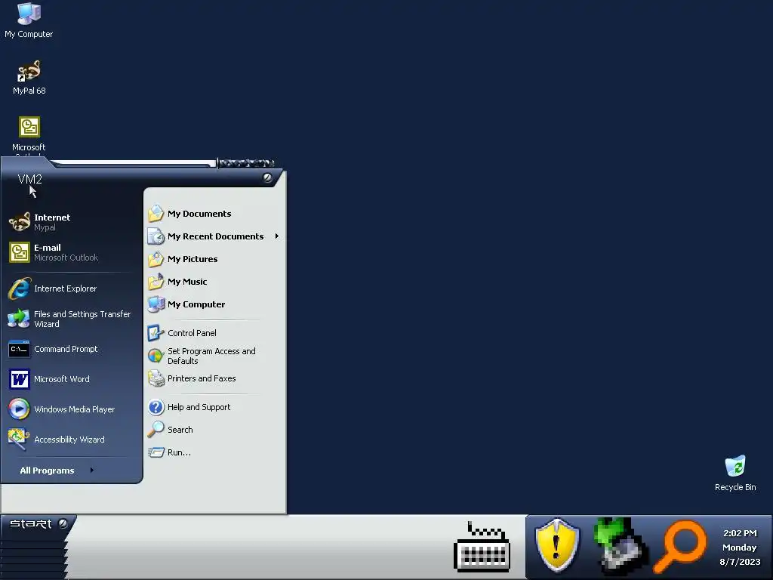Viewport: 773px width, 580px height.
Task: Click Files and Settings Transfer Wizard icon
Action: pyautogui.click(x=19, y=319)
